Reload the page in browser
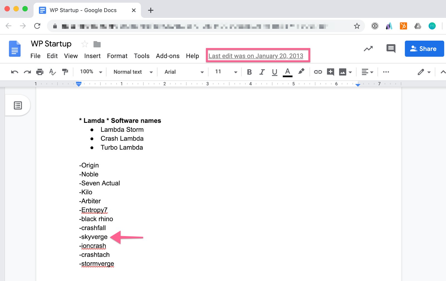This screenshot has width=446, height=281. pyautogui.click(x=37, y=26)
